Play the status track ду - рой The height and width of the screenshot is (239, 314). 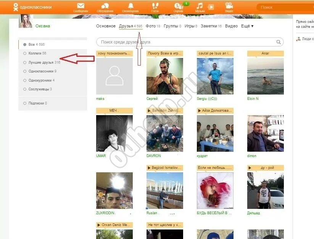[250, 168]
